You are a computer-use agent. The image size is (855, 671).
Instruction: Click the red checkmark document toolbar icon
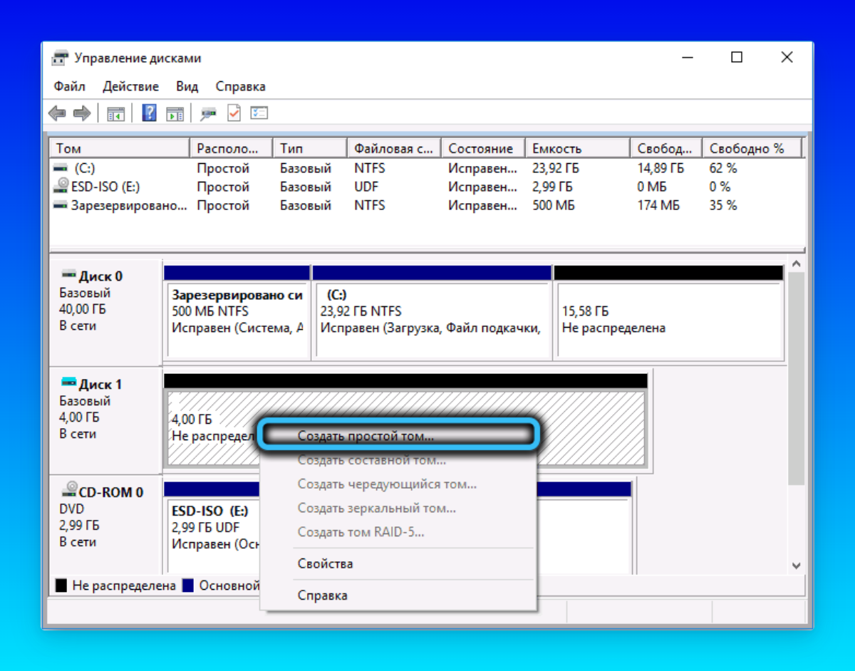pos(234,113)
